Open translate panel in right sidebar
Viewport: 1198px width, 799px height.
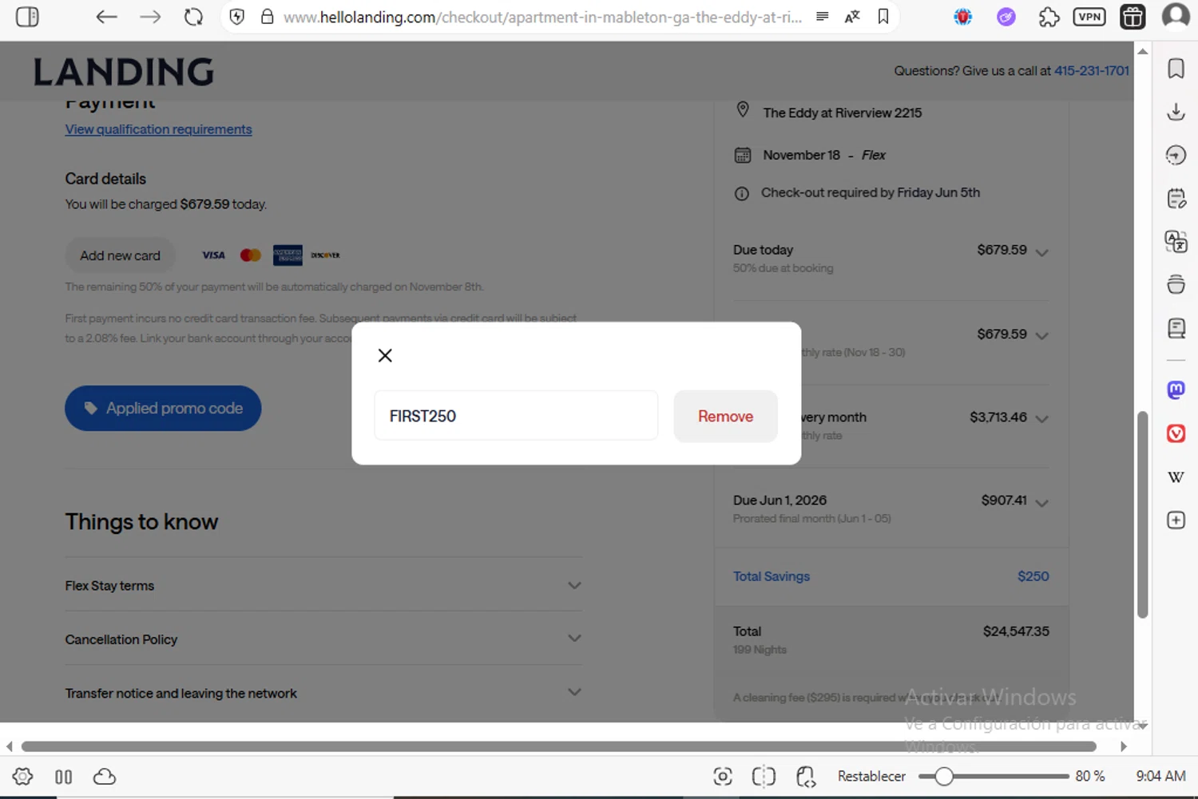tap(1176, 241)
